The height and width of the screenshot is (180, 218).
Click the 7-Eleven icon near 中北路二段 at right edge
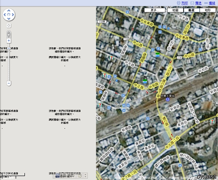click(x=212, y=121)
